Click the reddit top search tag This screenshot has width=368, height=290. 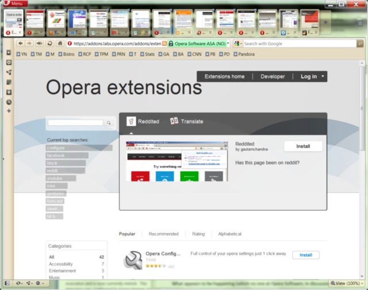(x=65, y=171)
